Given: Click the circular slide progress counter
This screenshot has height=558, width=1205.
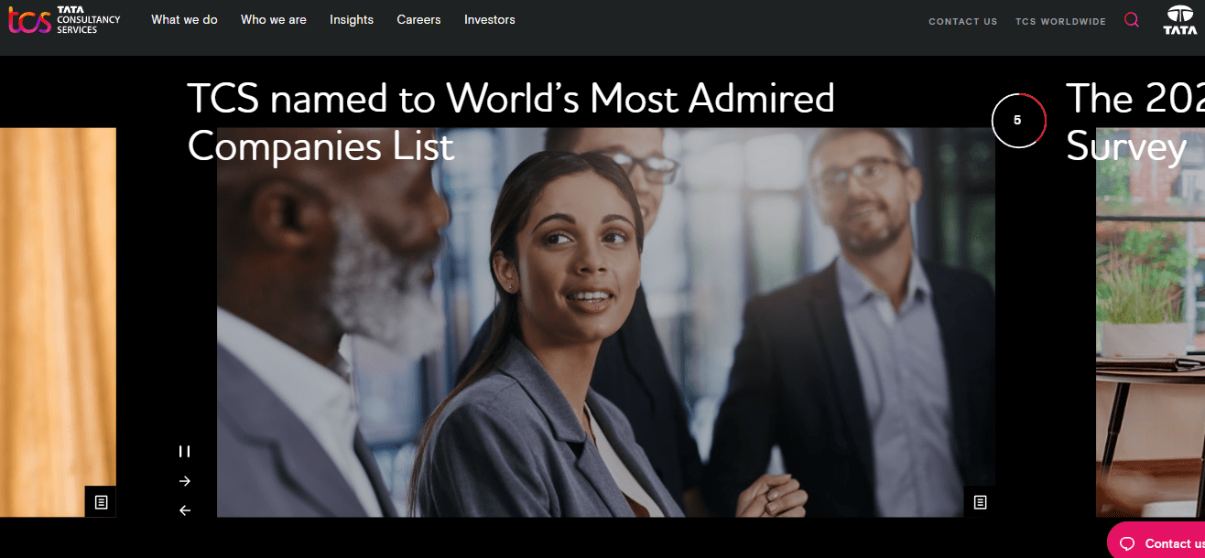Looking at the screenshot, I should pyautogui.click(x=1018, y=120).
